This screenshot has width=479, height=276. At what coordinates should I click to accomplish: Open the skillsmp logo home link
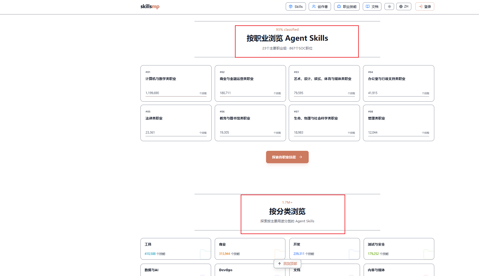coord(150,6)
